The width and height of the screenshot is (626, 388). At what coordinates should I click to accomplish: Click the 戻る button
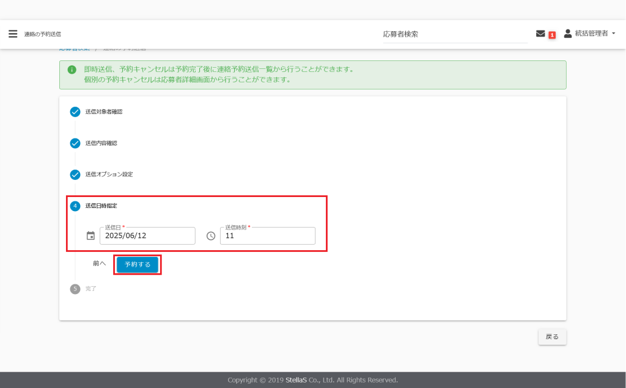coord(552,337)
